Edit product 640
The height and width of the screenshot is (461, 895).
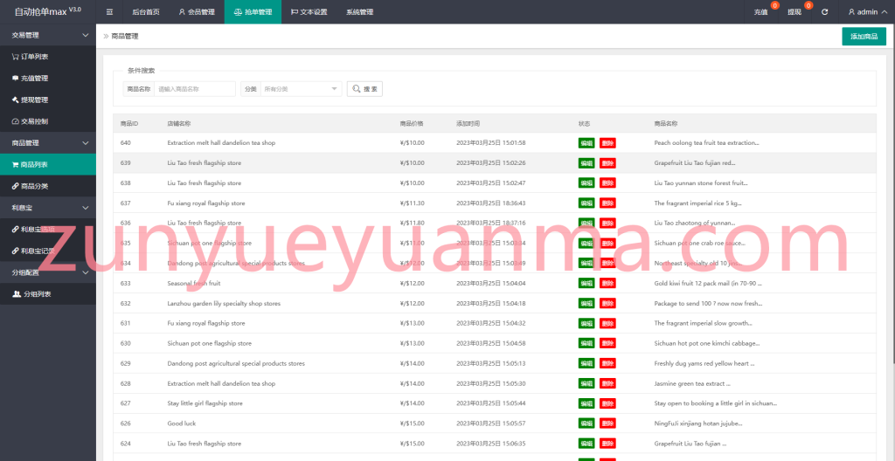[x=586, y=142]
